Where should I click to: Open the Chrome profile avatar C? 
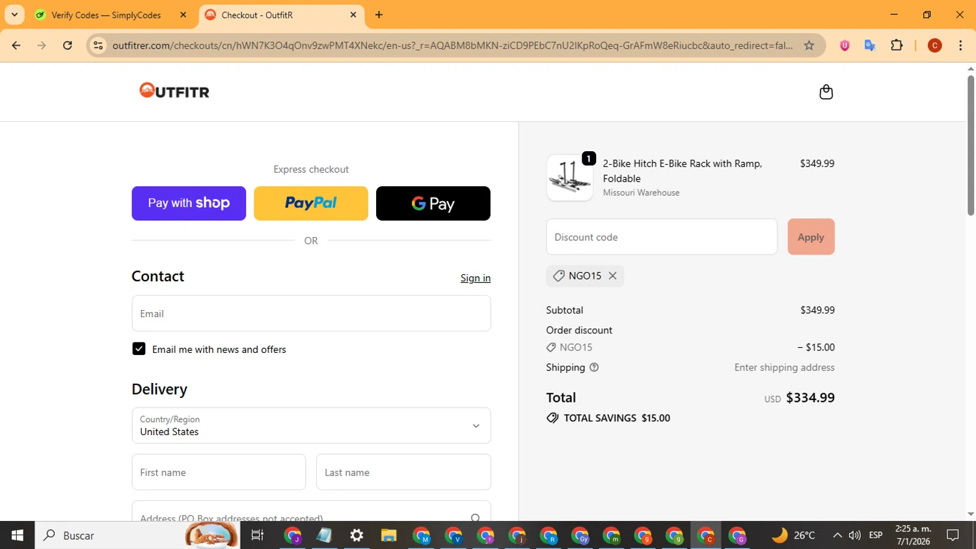coord(935,46)
